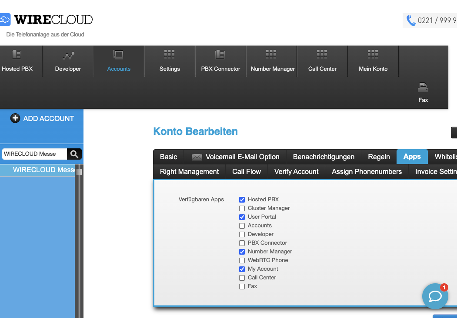Viewport: 457px width, 318px height.
Task: Click the phone number 0221 / 999 text
Action: click(x=437, y=20)
